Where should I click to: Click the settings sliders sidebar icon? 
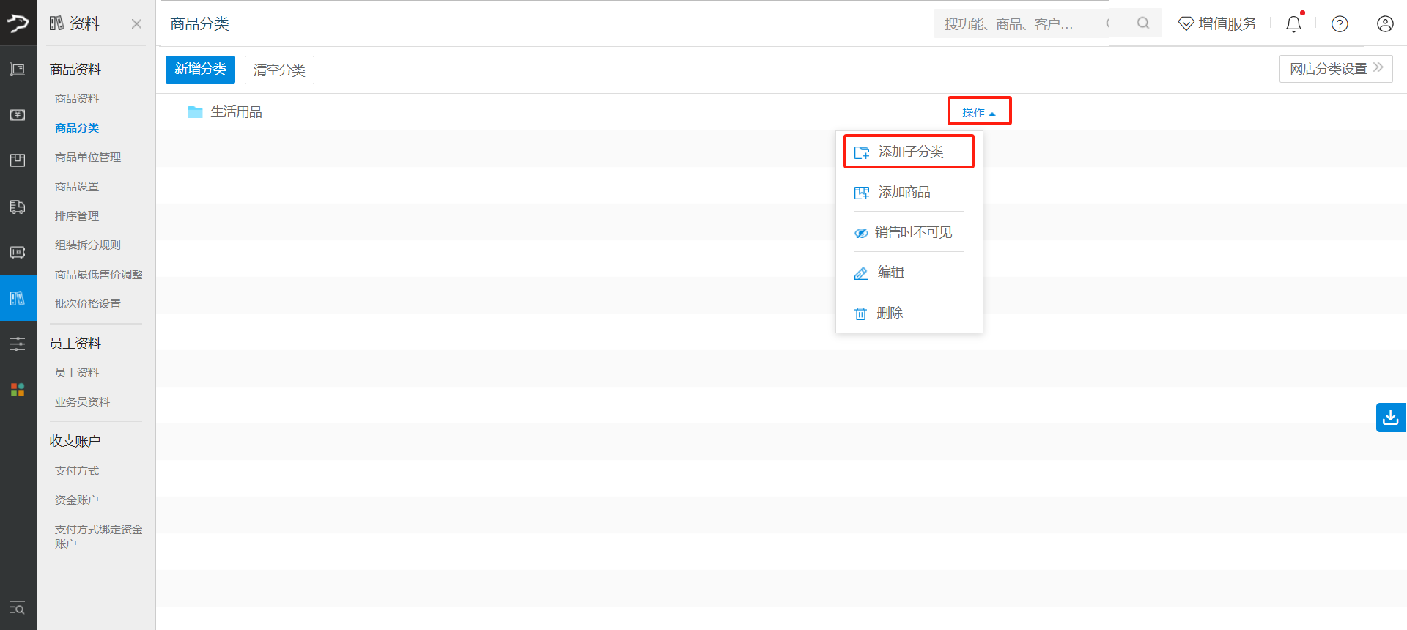click(x=18, y=344)
